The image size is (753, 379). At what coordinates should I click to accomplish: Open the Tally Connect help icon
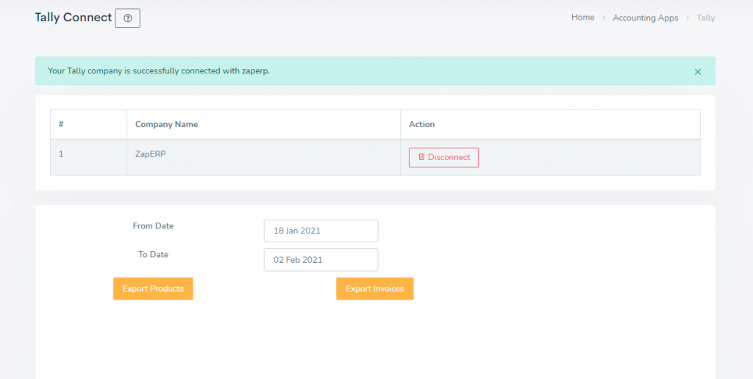128,18
